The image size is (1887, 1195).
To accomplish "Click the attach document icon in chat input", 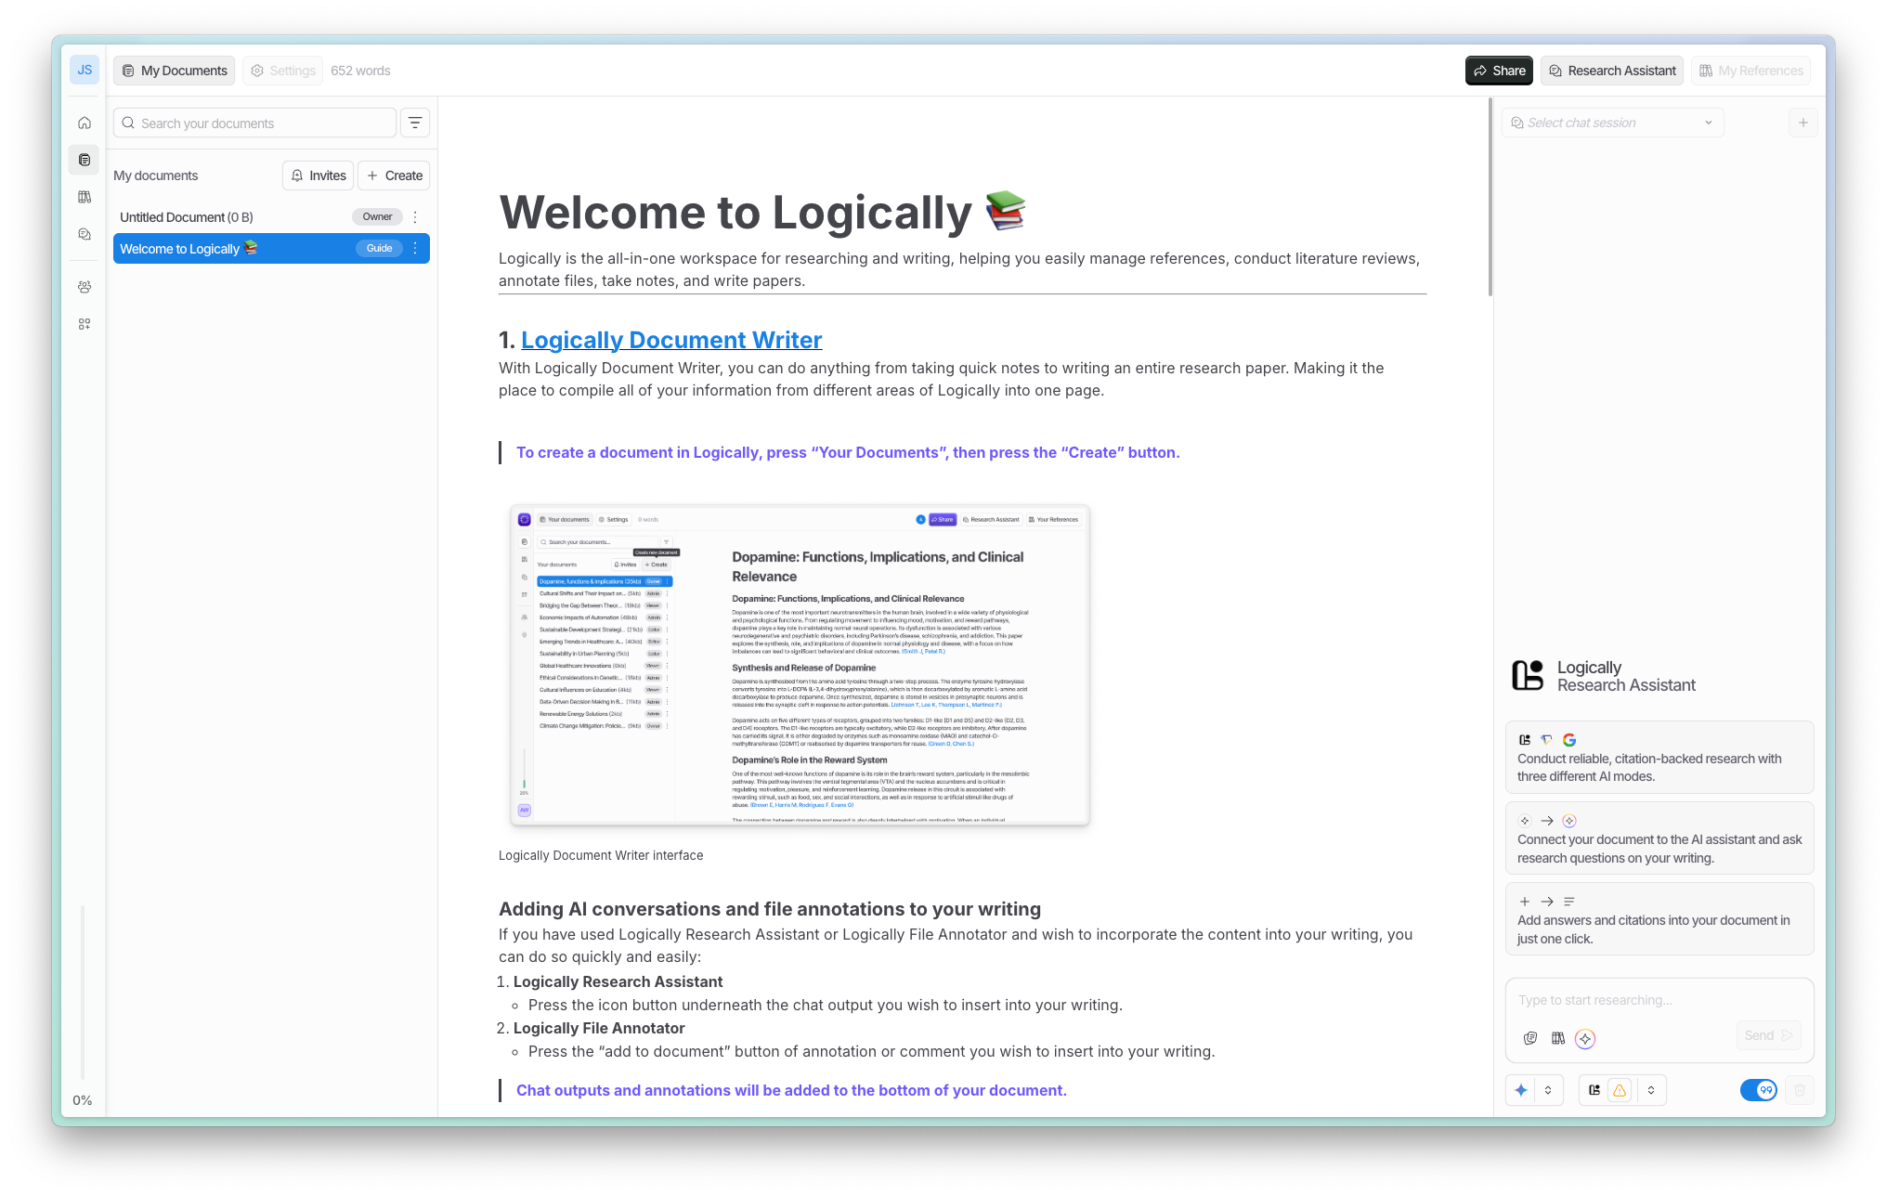I will coord(1530,1038).
